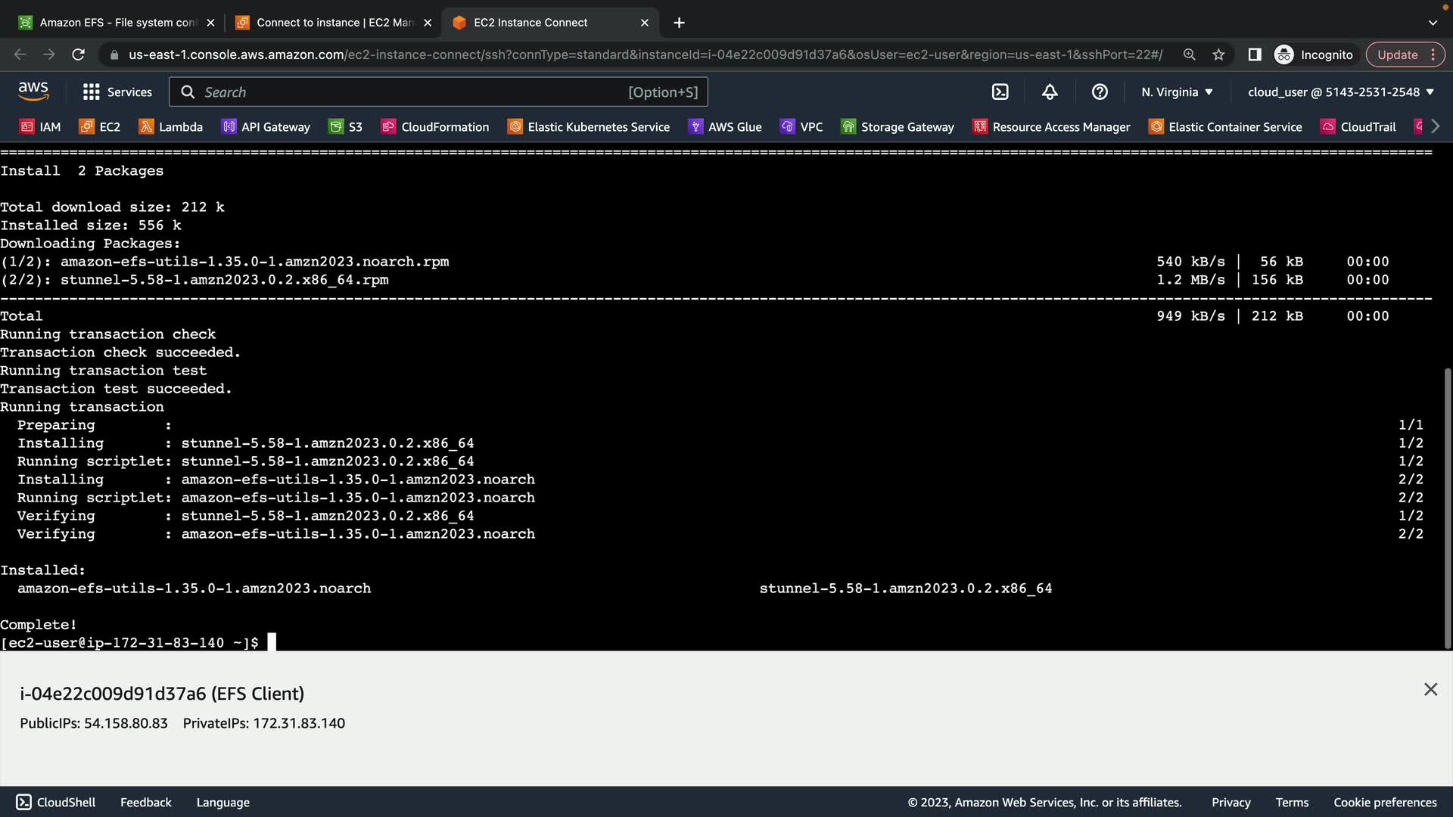Open the S3 shortcut in the favorites bar

click(x=346, y=127)
